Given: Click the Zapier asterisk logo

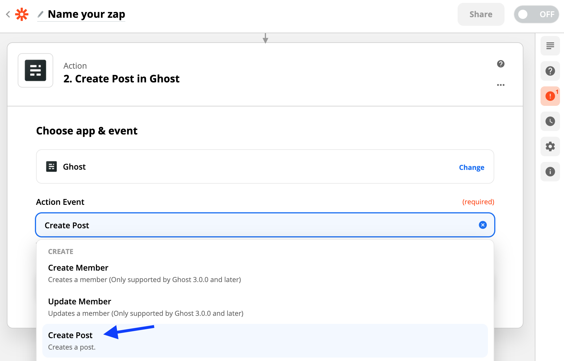Looking at the screenshot, I should (22, 14).
